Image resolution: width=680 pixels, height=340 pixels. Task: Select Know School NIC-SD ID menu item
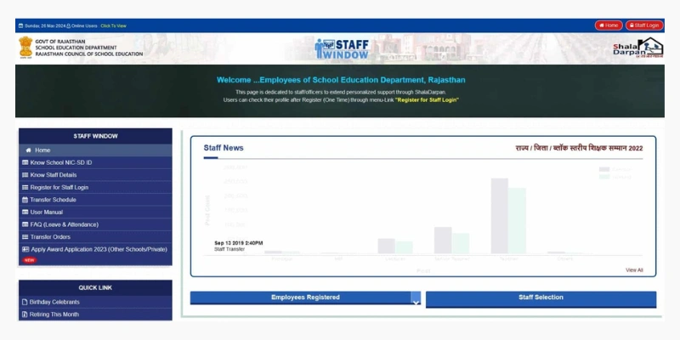(61, 162)
